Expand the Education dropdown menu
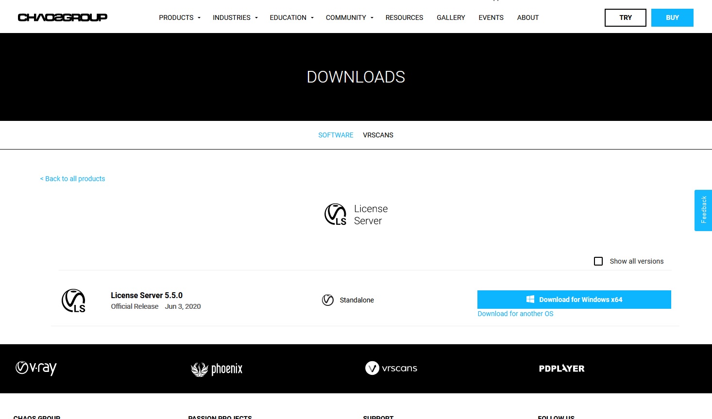Screen dimensions: 712x419 click(292, 17)
